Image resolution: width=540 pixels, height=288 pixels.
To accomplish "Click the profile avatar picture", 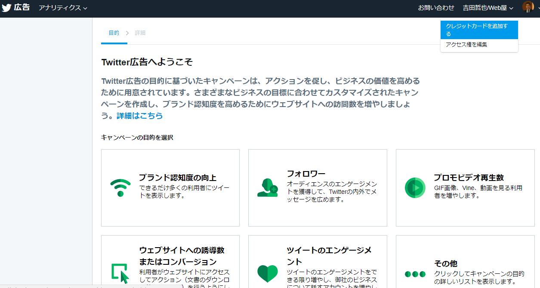I will (528, 7).
